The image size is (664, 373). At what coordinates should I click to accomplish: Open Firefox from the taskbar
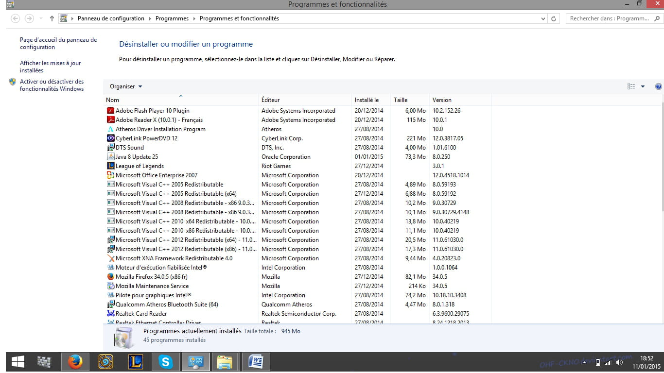click(75, 362)
